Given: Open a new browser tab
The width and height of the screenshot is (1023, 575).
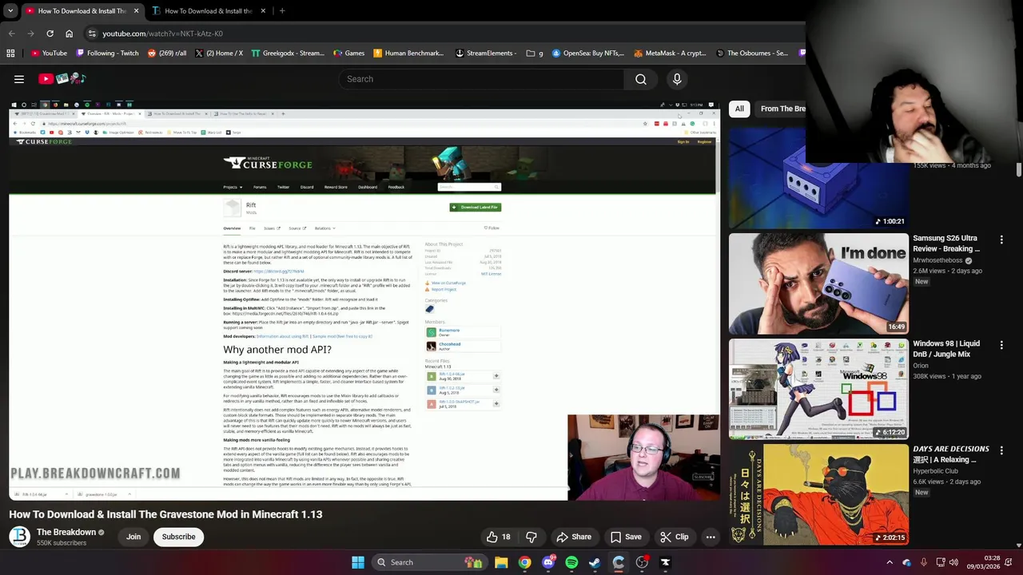Looking at the screenshot, I should coord(282,11).
